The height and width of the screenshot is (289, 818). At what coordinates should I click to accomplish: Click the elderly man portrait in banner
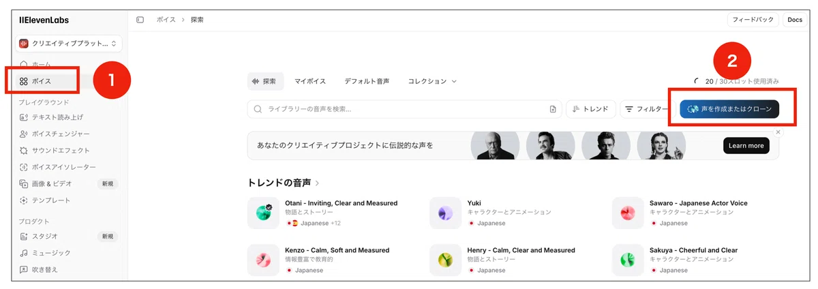495,146
